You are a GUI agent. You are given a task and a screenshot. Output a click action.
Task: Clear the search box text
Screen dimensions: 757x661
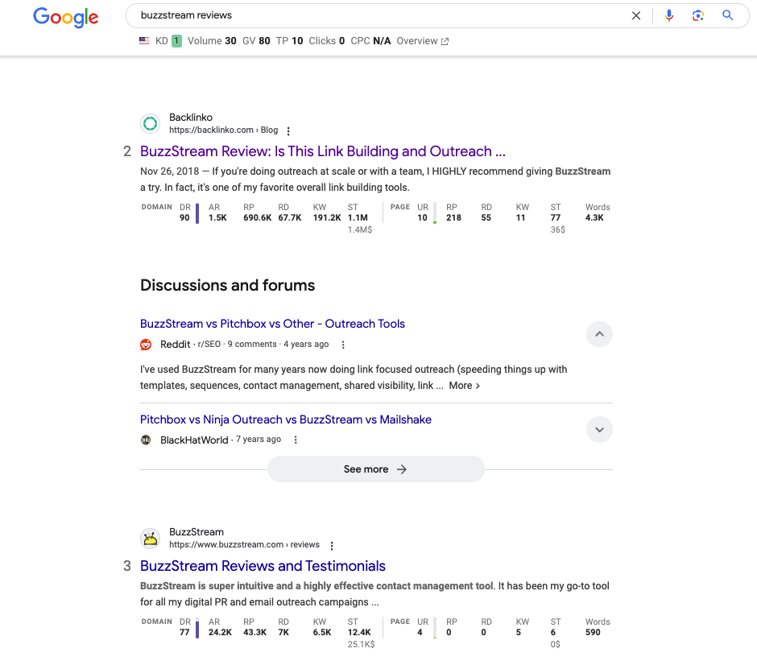(636, 15)
